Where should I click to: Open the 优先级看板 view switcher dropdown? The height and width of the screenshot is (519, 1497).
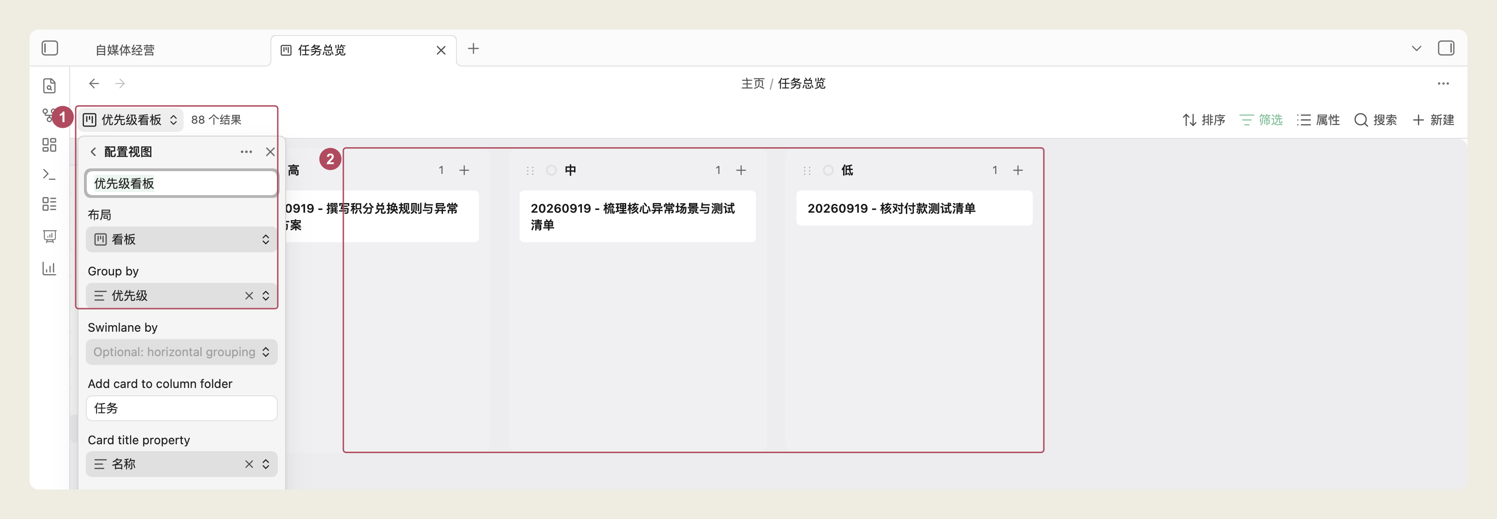click(130, 120)
